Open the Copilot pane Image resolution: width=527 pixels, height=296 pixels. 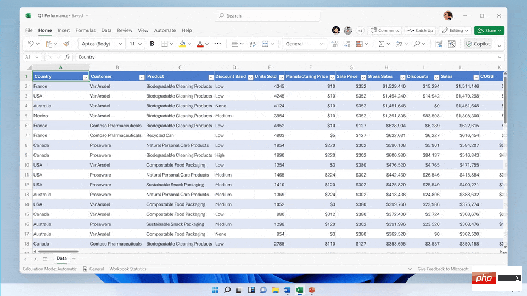pyautogui.click(x=478, y=44)
